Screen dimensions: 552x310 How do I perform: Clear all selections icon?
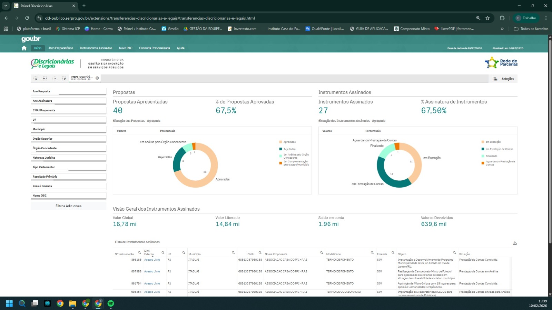(64, 79)
